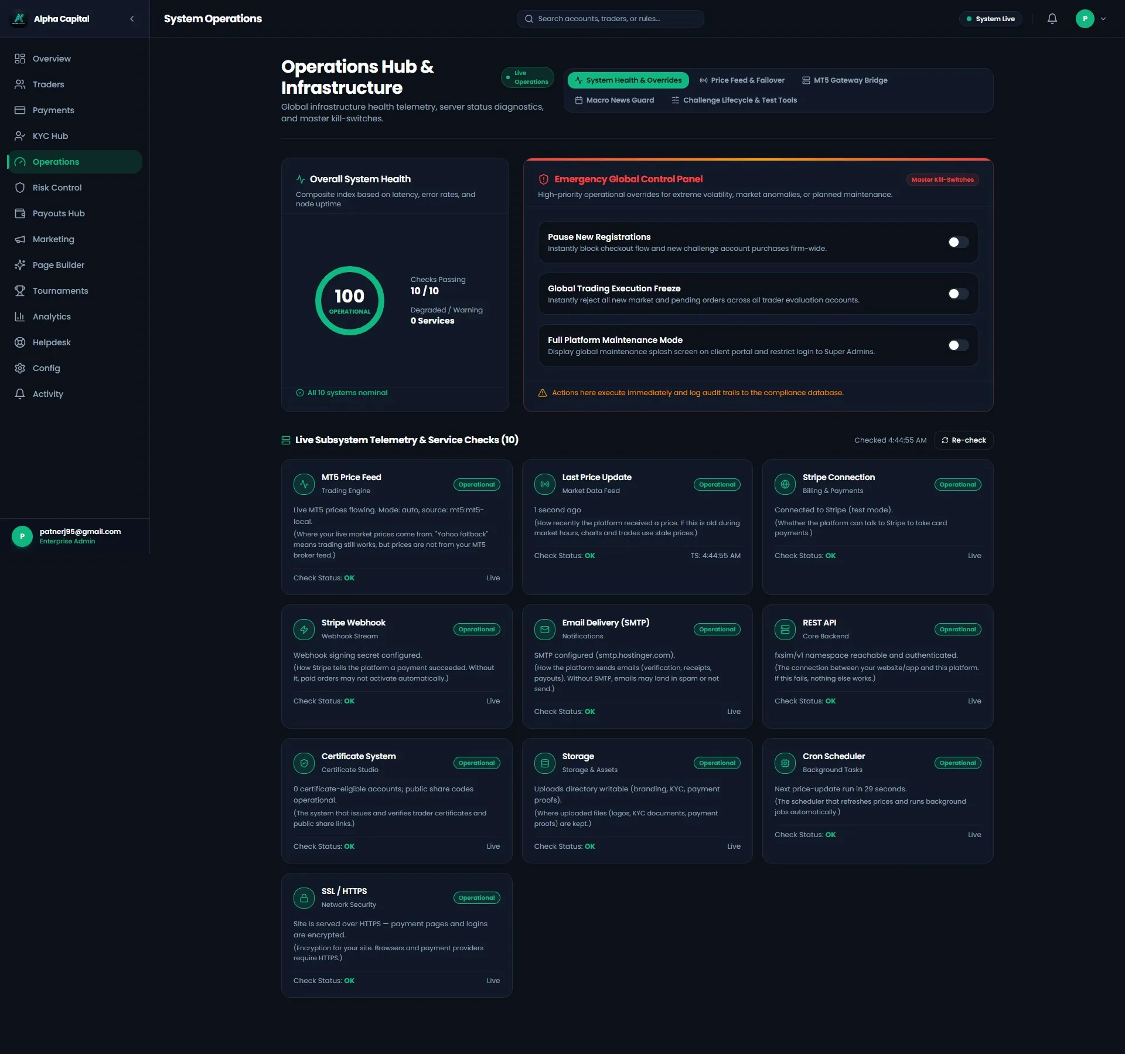
Task: Click the Payouts Hub wallet icon
Action: click(20, 213)
